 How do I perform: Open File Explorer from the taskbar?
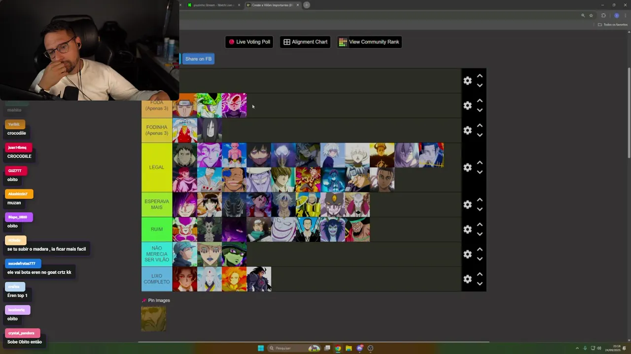pos(349,348)
